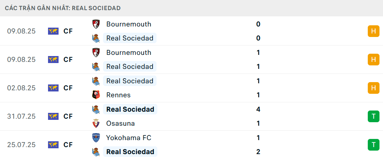Select the Rennes club crest
383x158 pixels.
[x=95, y=95]
